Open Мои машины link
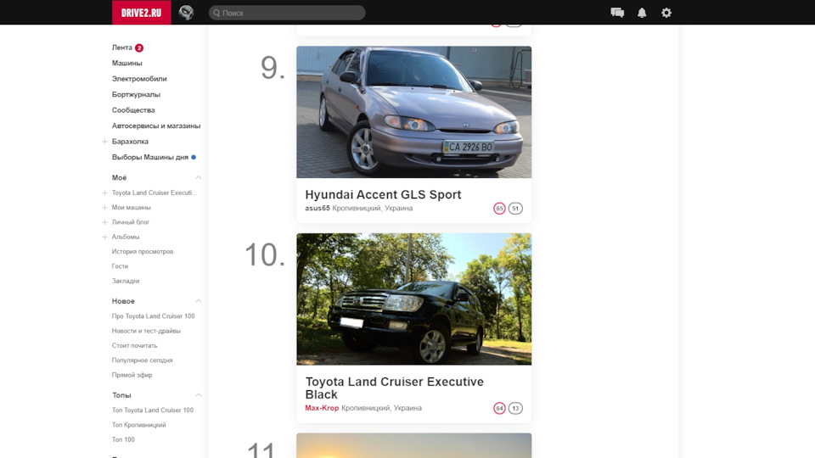 click(131, 207)
